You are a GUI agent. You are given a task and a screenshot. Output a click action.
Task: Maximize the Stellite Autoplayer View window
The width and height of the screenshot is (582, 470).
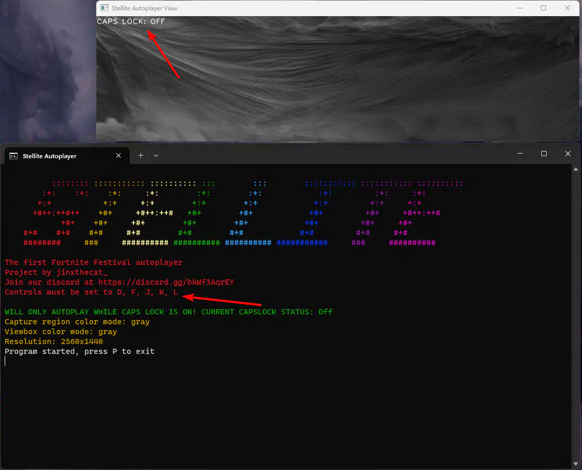(543, 8)
